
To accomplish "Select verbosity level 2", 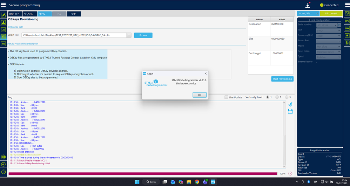I will (277, 97).
